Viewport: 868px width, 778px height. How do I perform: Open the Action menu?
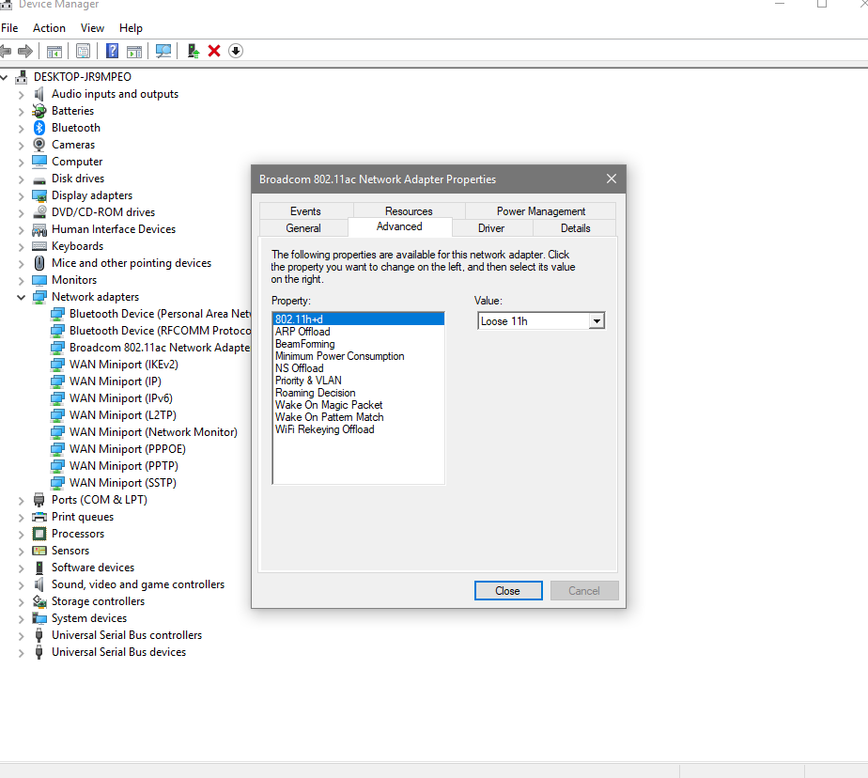49,28
